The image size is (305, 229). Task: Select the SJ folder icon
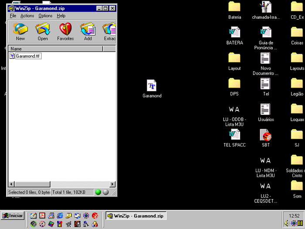[297, 138]
